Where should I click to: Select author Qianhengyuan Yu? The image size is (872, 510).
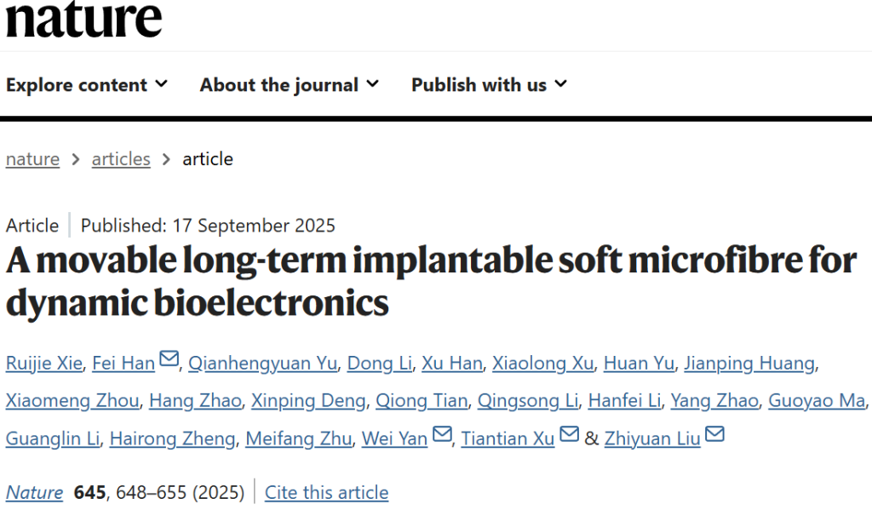coord(262,364)
